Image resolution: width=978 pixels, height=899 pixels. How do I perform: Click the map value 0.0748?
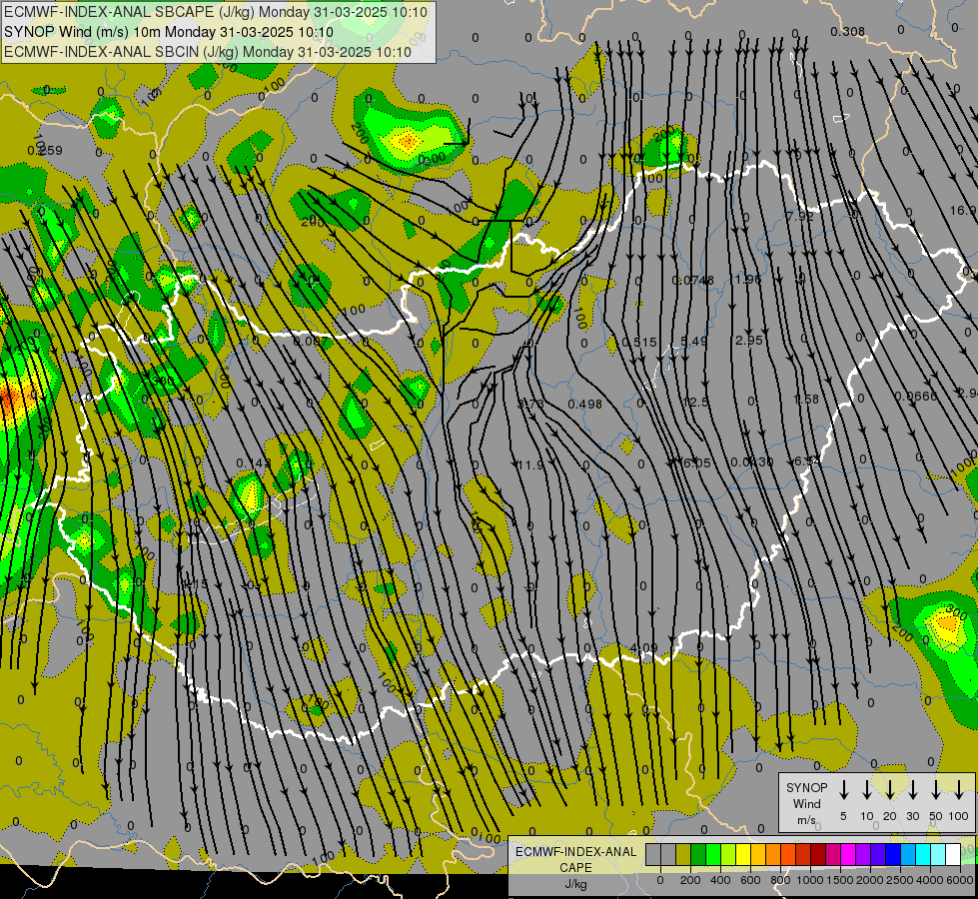pos(692,281)
